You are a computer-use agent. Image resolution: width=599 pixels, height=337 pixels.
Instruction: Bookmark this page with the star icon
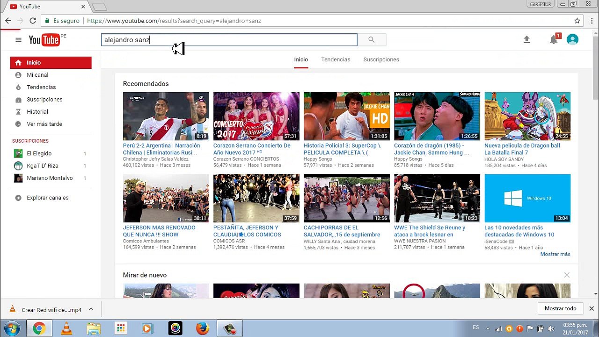tap(577, 21)
